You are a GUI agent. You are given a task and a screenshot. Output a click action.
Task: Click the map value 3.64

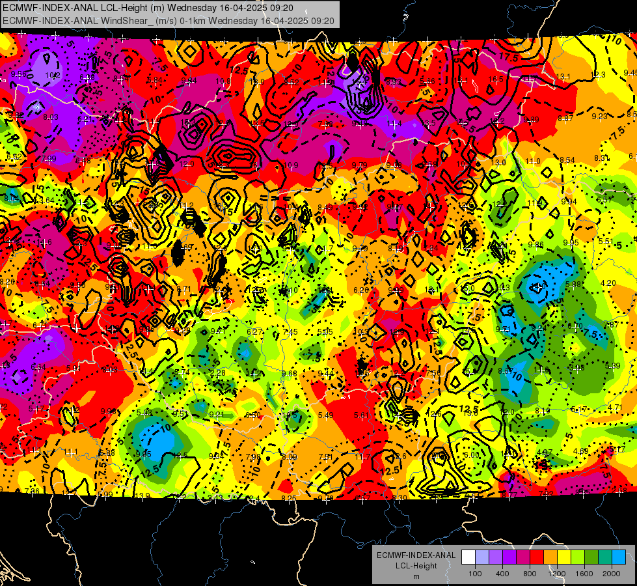[x=47, y=200]
